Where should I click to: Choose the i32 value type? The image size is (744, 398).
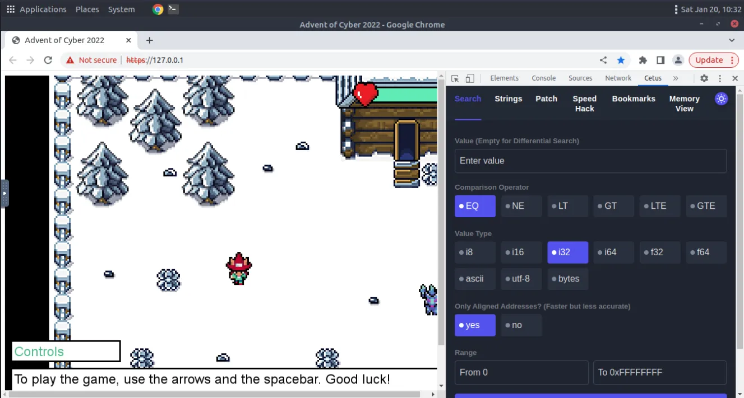pyautogui.click(x=567, y=252)
